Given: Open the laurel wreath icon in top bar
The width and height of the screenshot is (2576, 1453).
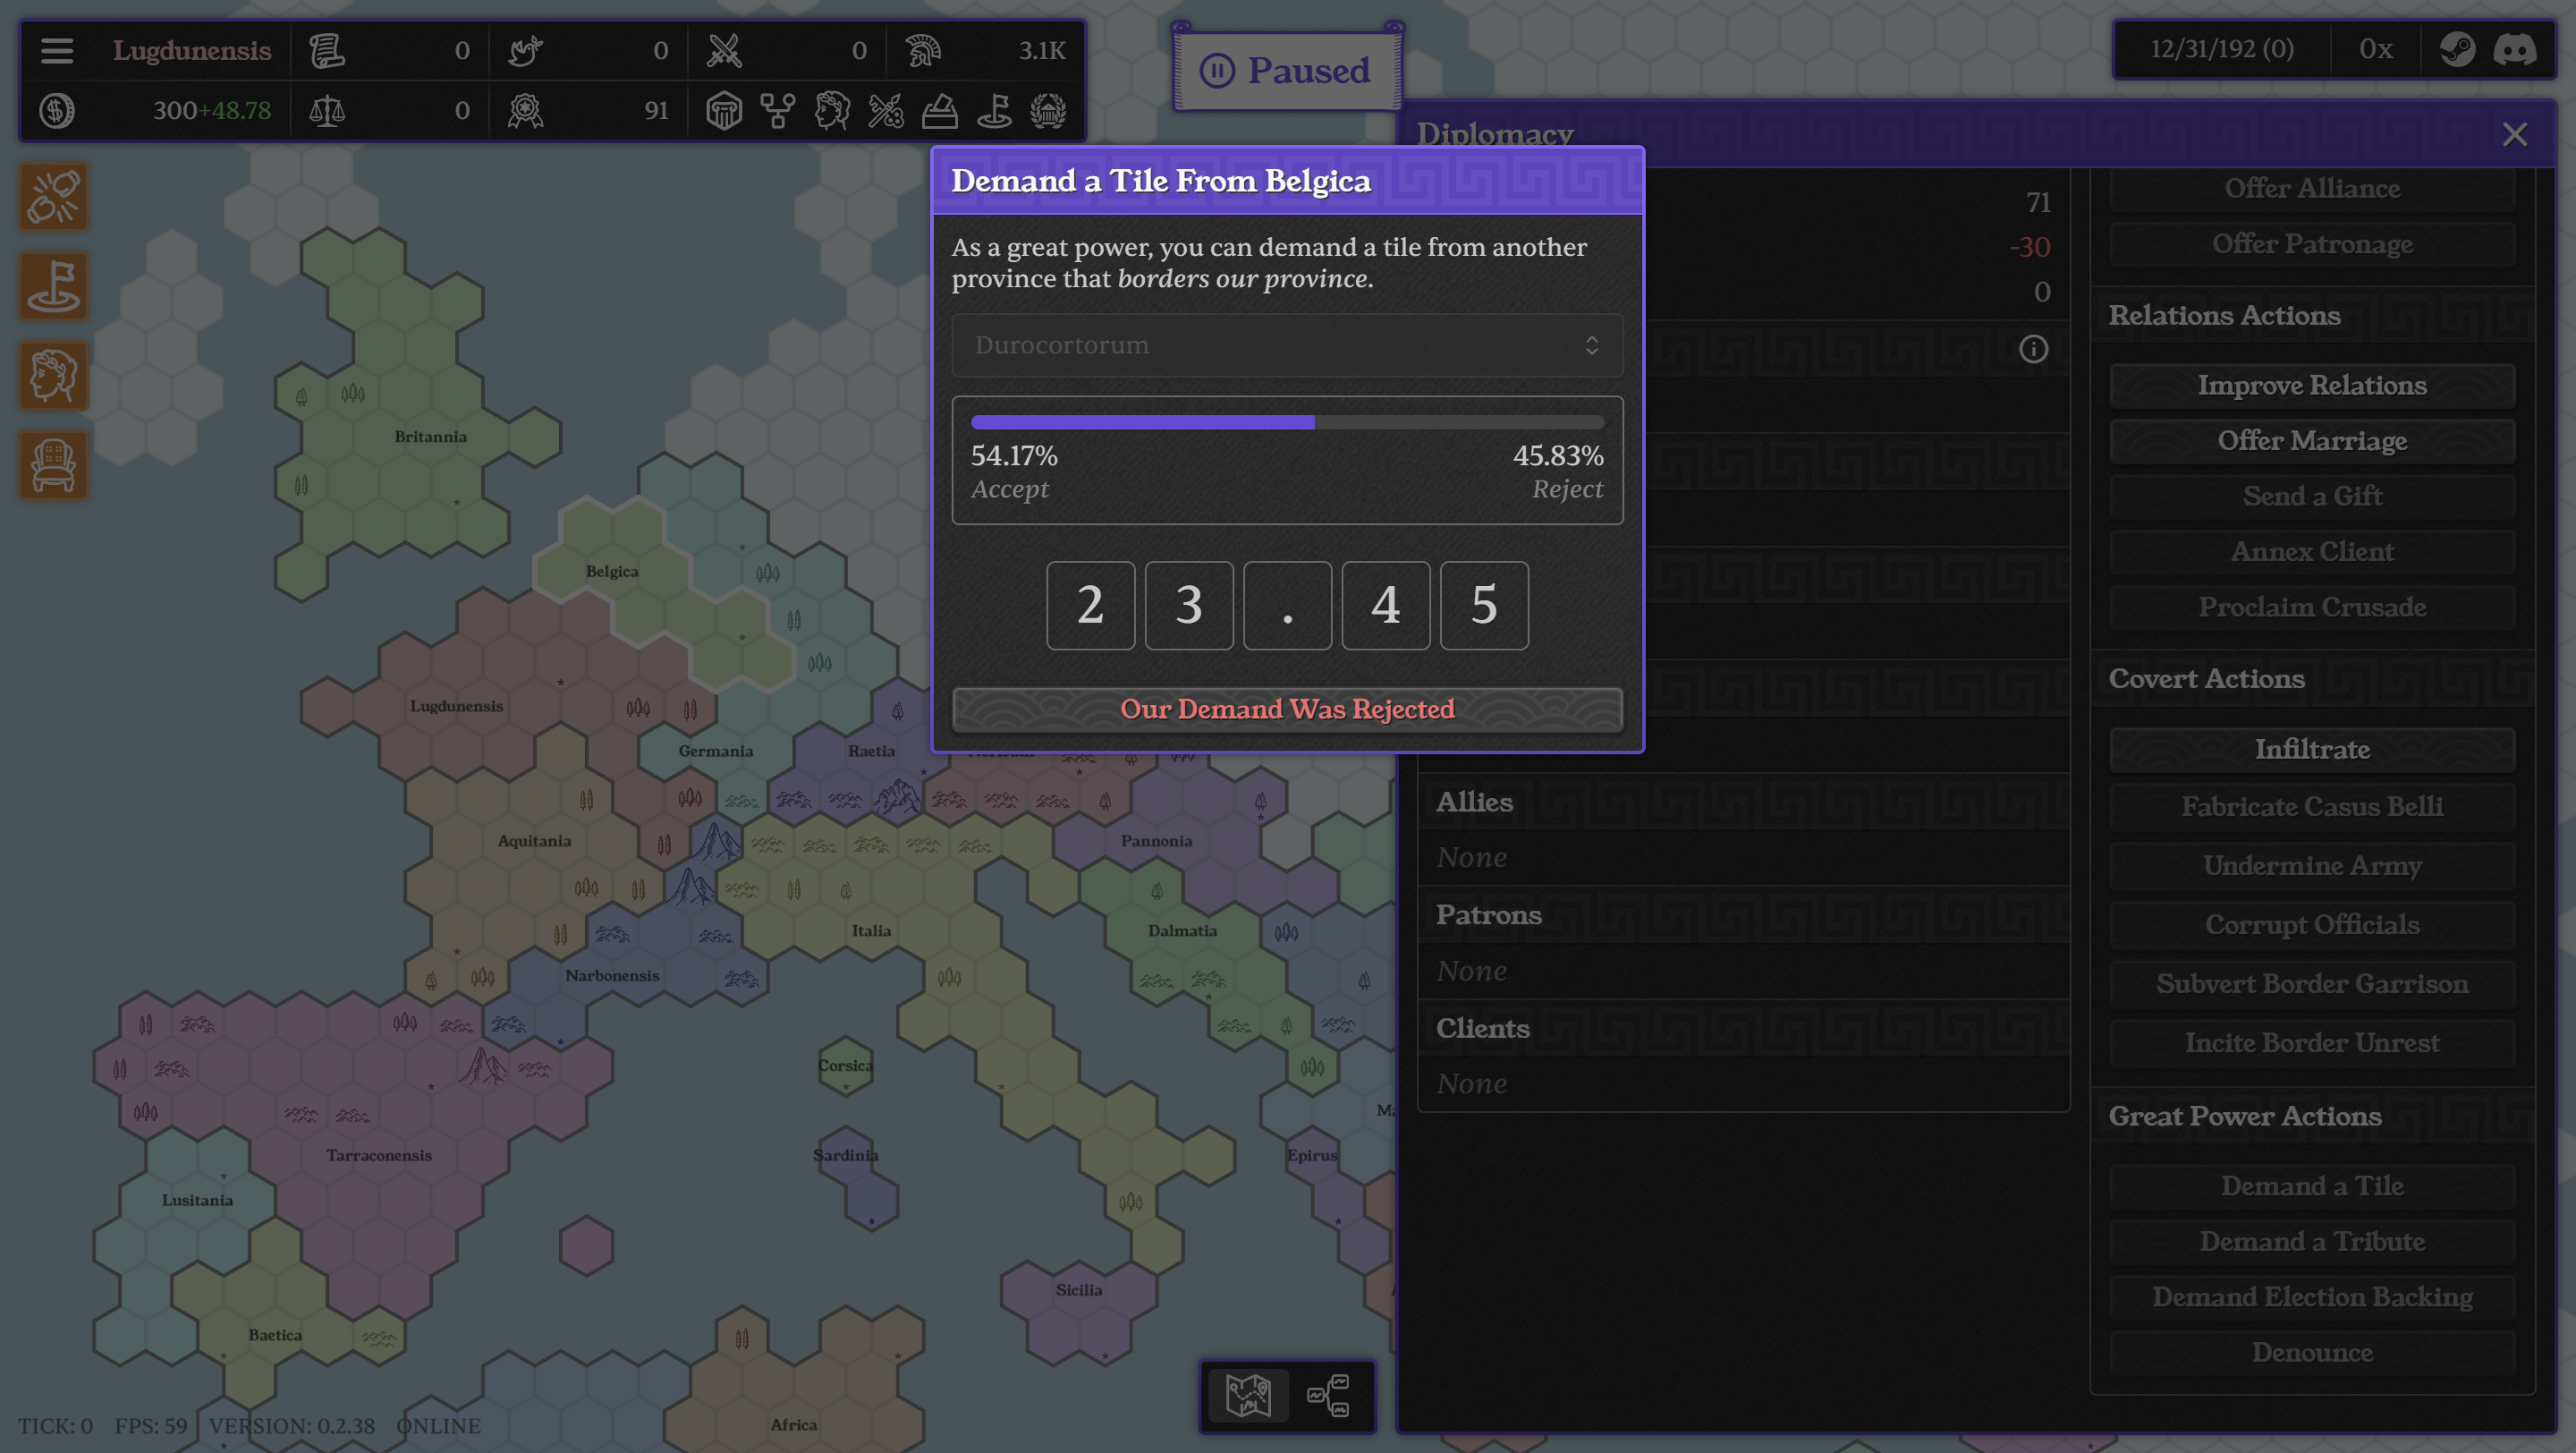Looking at the screenshot, I should (1048, 111).
